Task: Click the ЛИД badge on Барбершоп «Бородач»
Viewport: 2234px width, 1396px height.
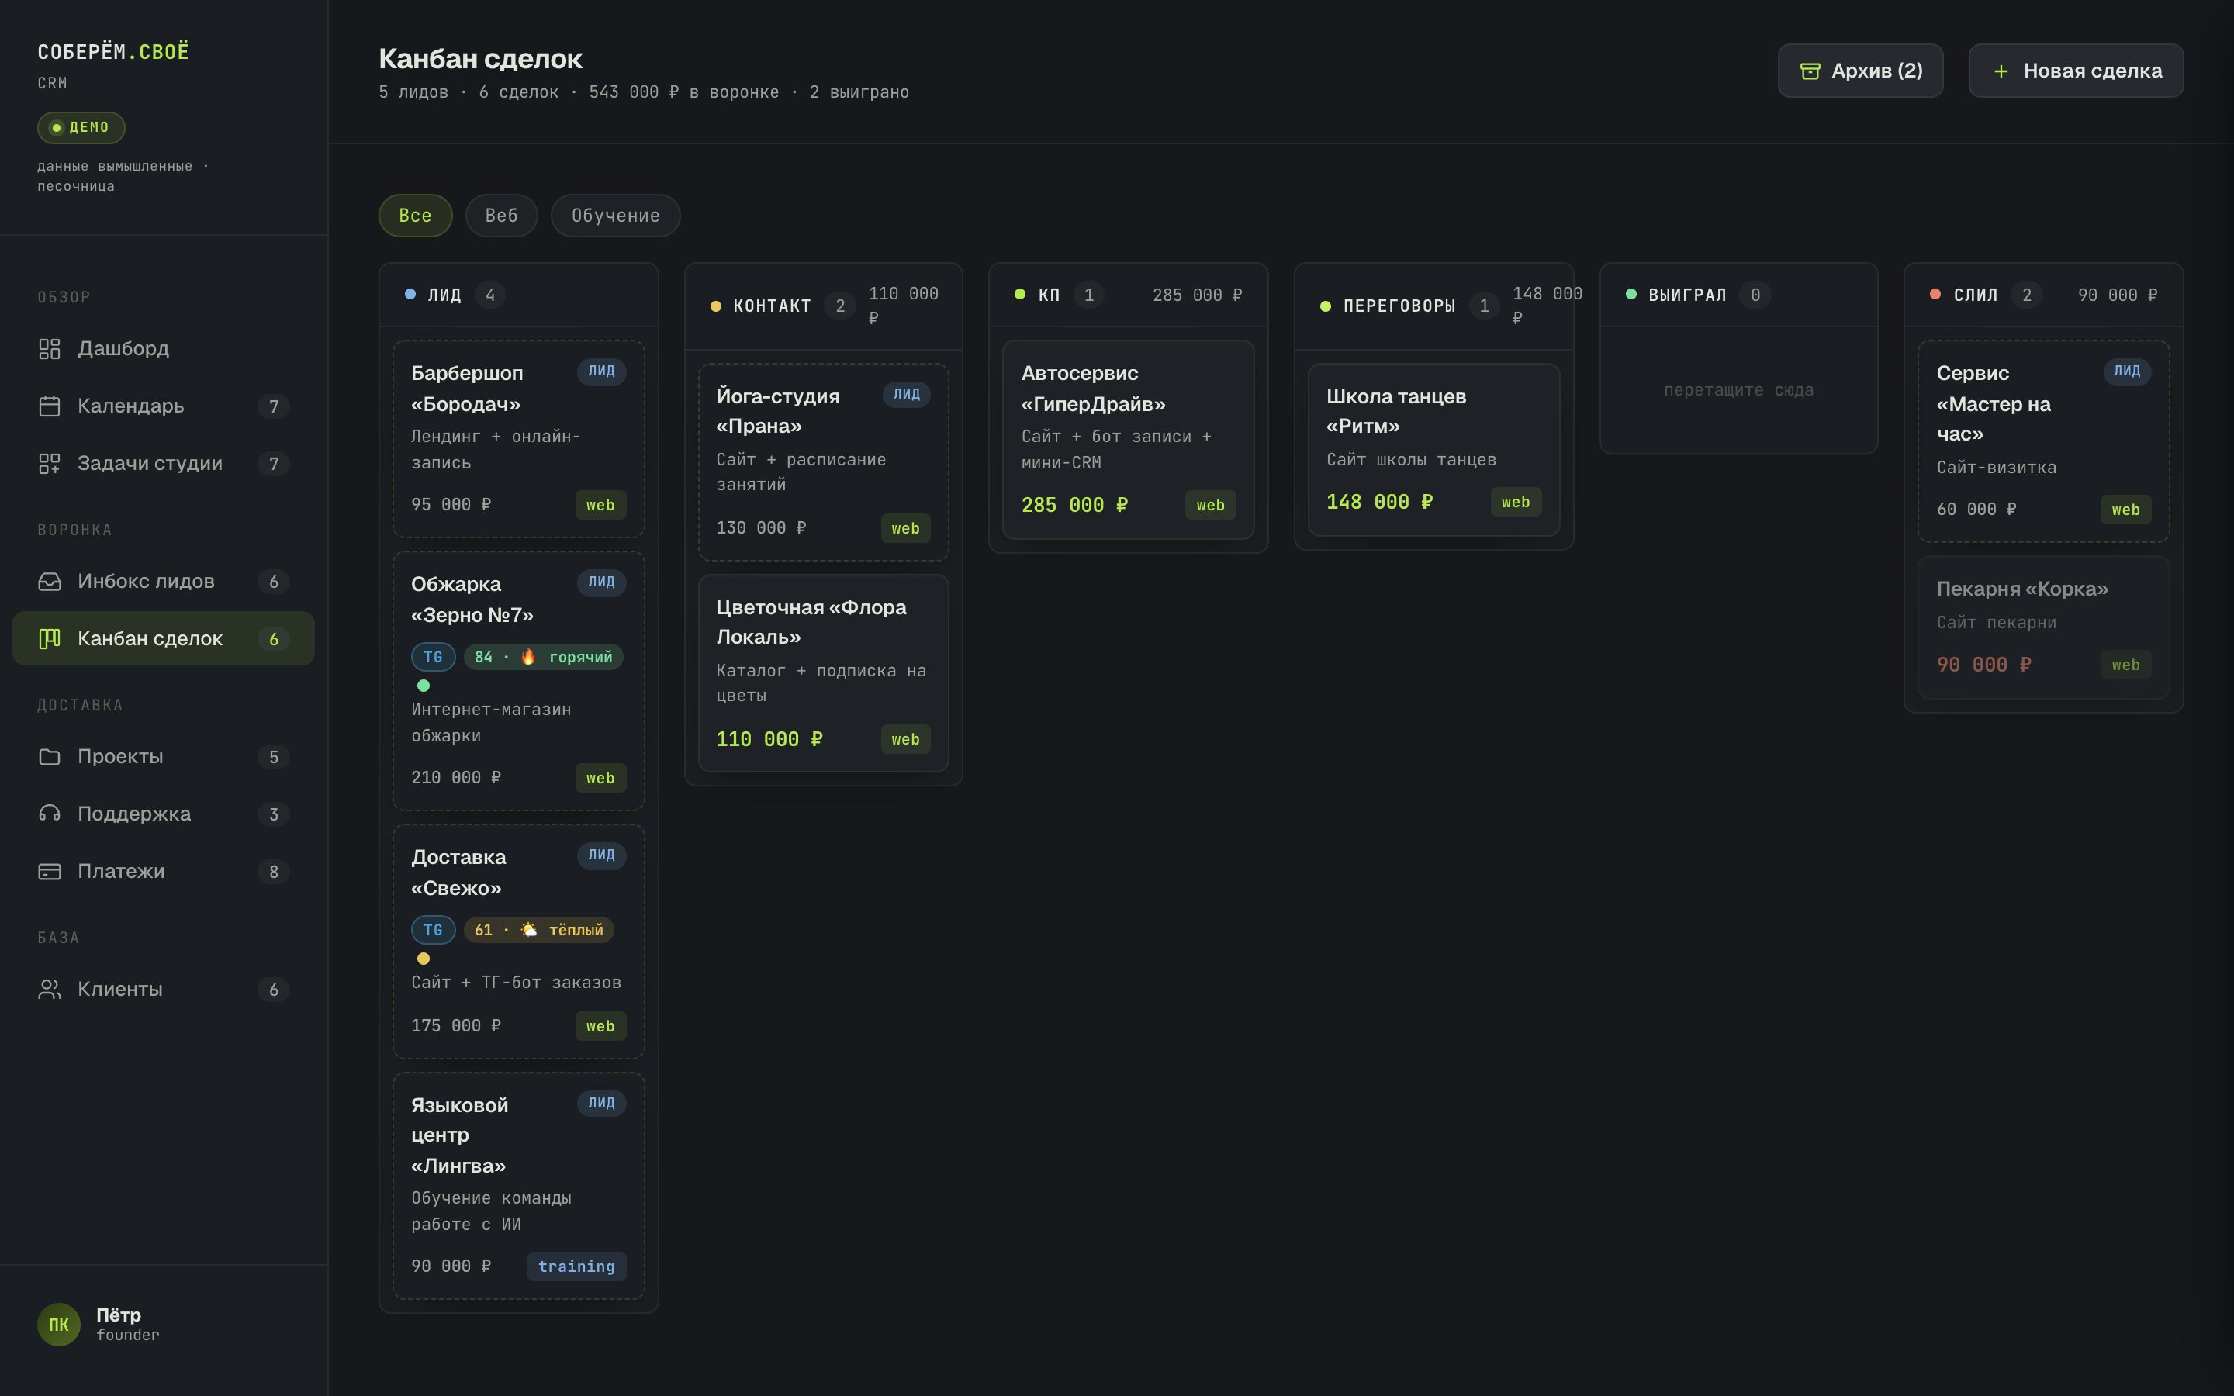Action: click(x=602, y=371)
